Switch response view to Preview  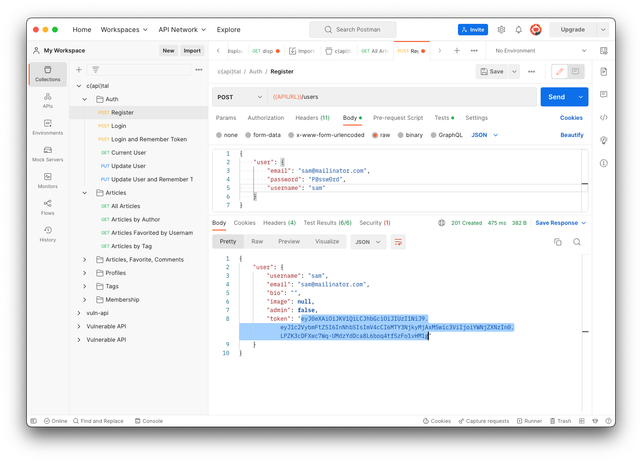point(289,241)
